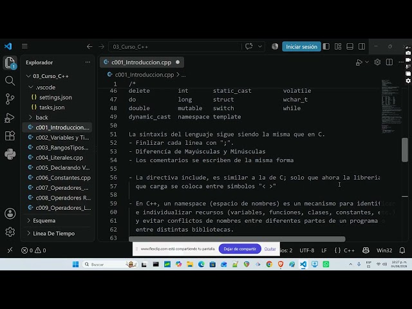Viewport: 412px width, 309px height.
Task: Open settings.json in explorer
Action: pyautogui.click(x=55, y=97)
